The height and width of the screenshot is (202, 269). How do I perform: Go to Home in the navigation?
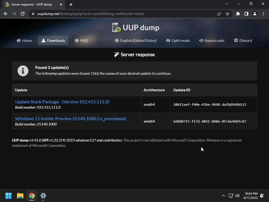coord(24,41)
